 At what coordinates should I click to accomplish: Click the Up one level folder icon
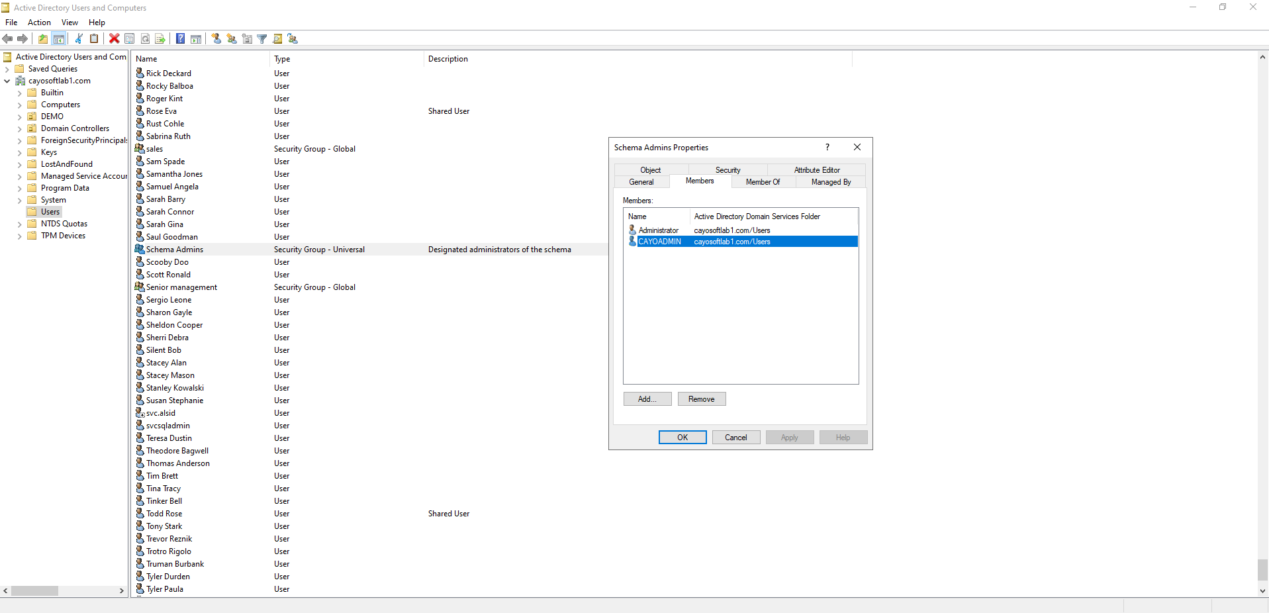(43, 39)
